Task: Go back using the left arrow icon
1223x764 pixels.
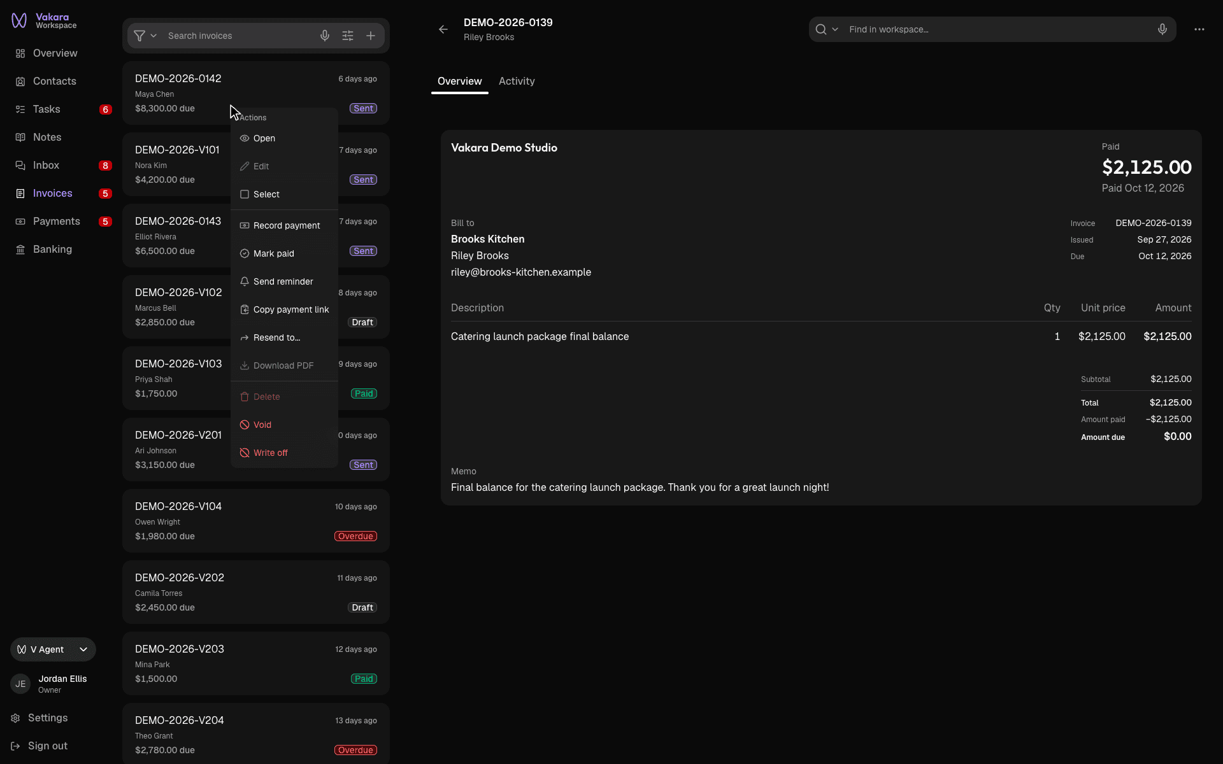Action: [443, 29]
